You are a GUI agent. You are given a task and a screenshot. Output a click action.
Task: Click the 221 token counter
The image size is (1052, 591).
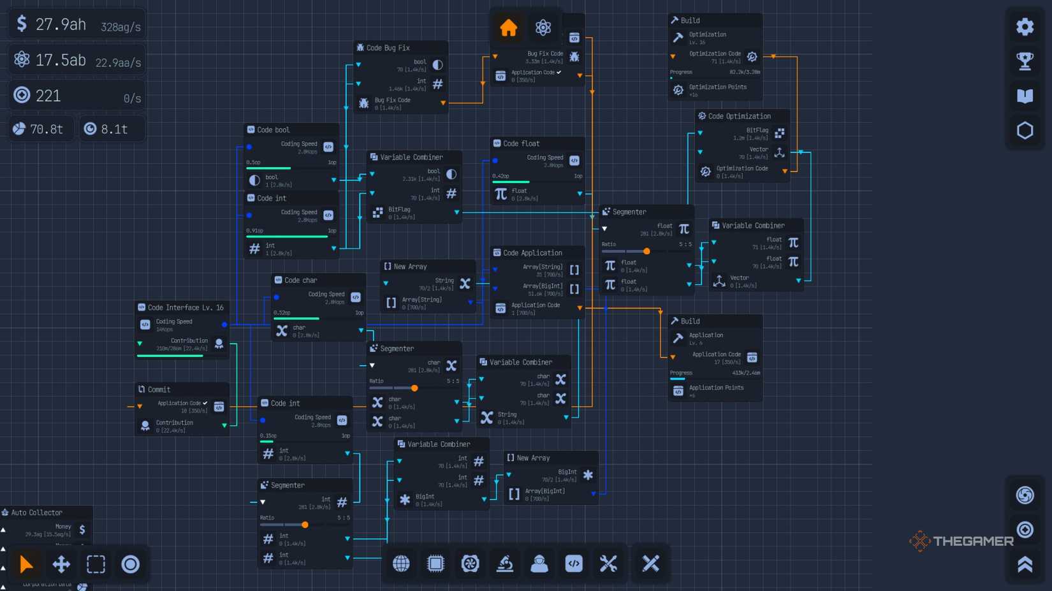[x=48, y=96]
